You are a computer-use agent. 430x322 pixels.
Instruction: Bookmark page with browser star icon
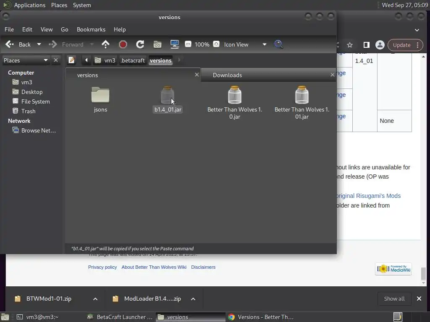click(350, 45)
